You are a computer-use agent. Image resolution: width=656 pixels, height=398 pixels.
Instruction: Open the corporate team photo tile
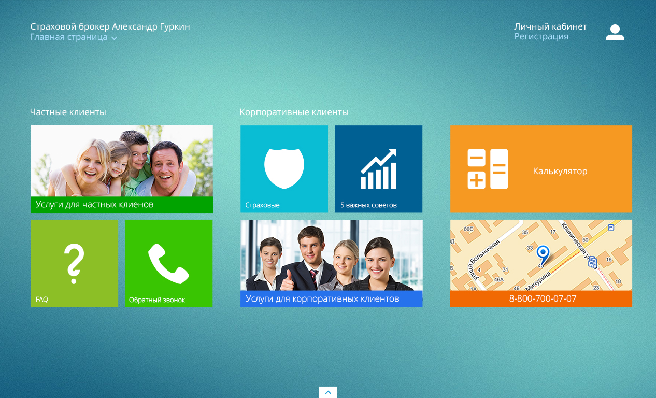click(331, 255)
